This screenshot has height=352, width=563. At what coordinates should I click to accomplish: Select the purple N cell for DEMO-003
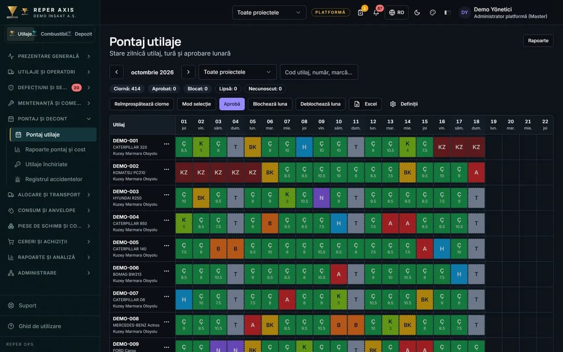[322, 198]
